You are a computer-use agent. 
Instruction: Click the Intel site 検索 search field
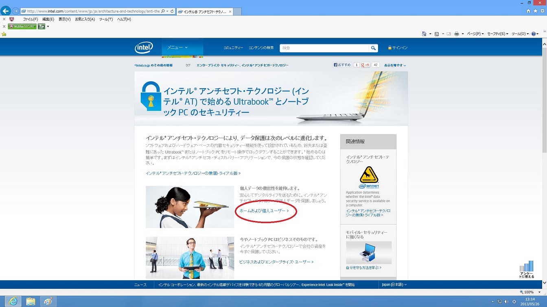(324, 48)
